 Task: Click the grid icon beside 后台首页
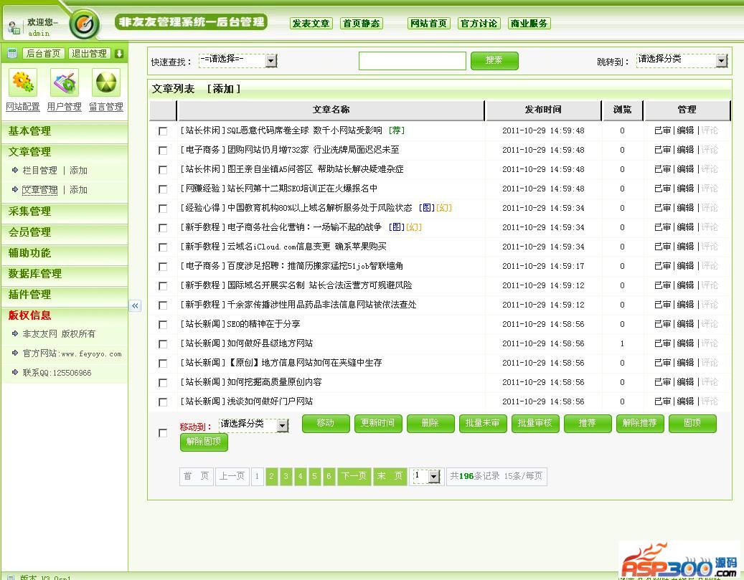tap(11, 53)
